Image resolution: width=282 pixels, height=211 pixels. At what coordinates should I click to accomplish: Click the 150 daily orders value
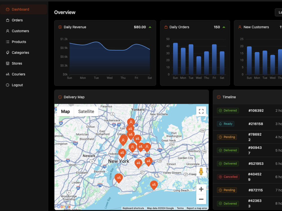tap(217, 27)
